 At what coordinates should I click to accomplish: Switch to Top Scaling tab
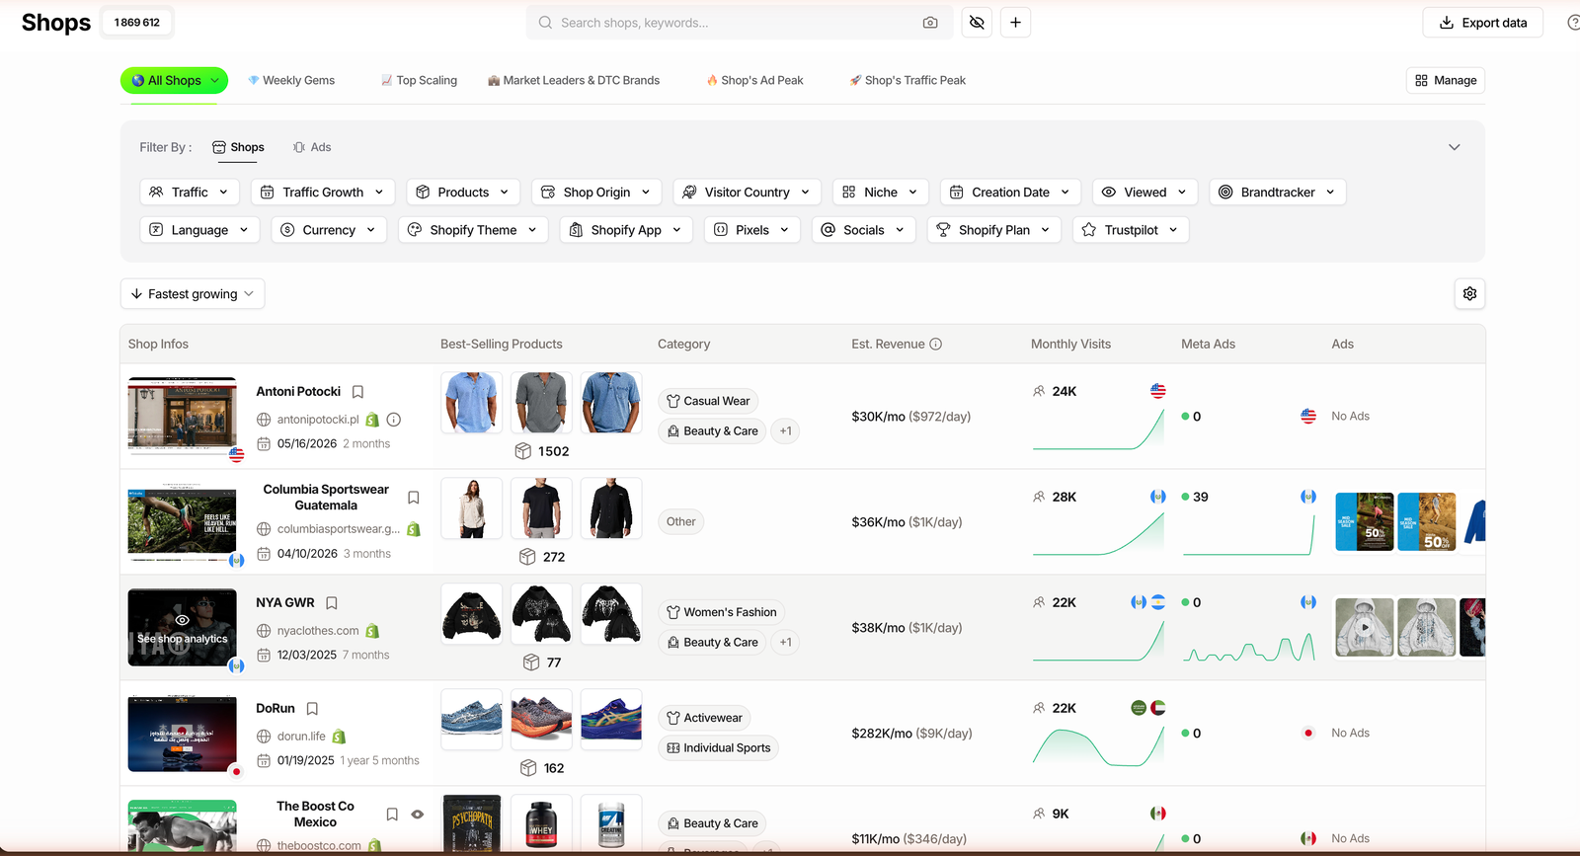click(x=420, y=81)
